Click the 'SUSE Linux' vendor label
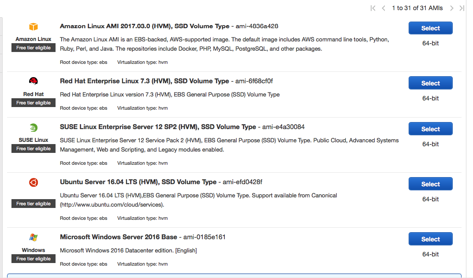473x278 pixels. [x=34, y=140]
